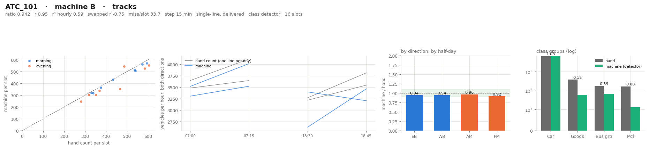
Task: Click the blue morning legend marker
Action: 29,61
